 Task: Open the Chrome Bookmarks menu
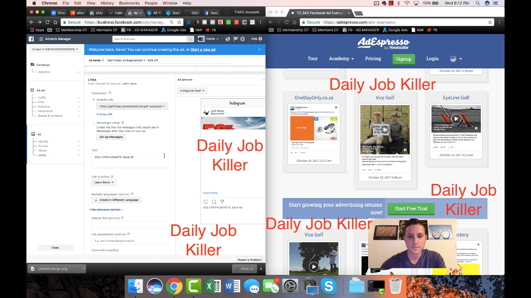point(129,3)
